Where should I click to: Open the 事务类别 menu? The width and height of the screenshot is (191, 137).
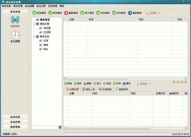pyautogui.click(x=6, y=6)
